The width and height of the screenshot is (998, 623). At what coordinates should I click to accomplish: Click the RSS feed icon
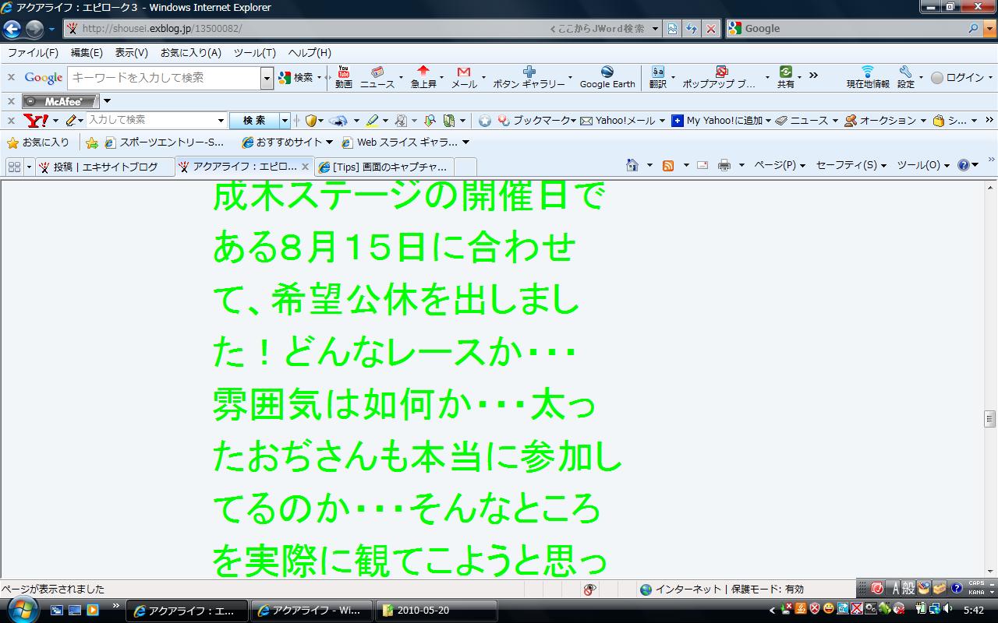(668, 165)
